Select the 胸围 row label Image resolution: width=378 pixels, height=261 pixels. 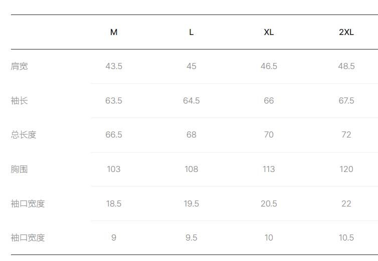(19, 169)
